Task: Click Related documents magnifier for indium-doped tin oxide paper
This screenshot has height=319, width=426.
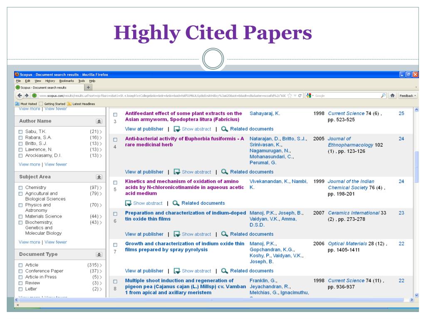Action: (x=224, y=234)
